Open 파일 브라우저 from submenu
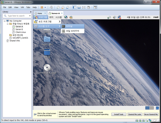Screen dimensions: 161x123 click(73, 31)
